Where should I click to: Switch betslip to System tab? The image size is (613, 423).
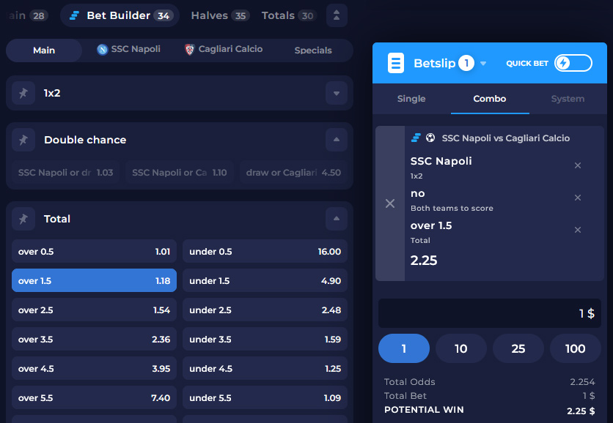click(x=568, y=99)
